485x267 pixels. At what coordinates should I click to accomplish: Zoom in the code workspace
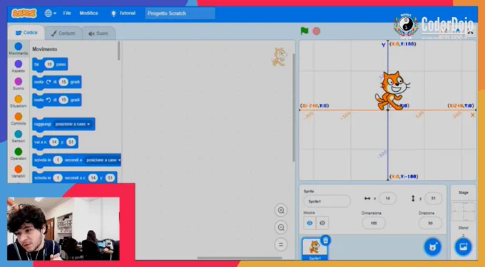point(281,210)
